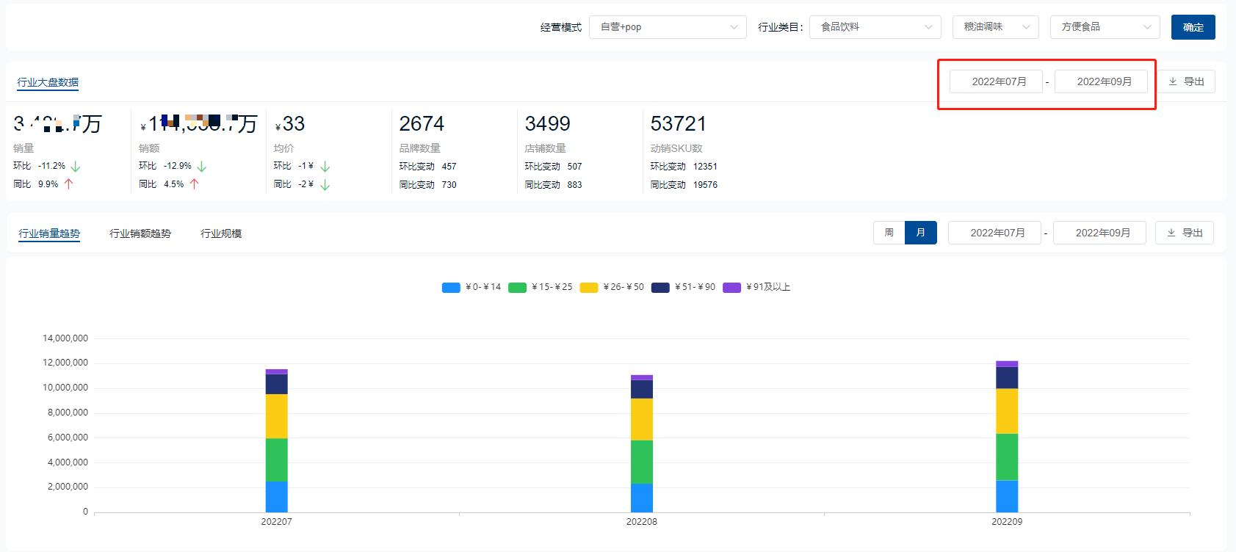The image size is (1236, 552).
Task: Click the green down arrow beside 销额 环比 -12.9%
Action: [202, 167]
